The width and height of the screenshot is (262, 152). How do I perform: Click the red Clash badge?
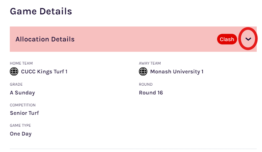pyautogui.click(x=227, y=39)
